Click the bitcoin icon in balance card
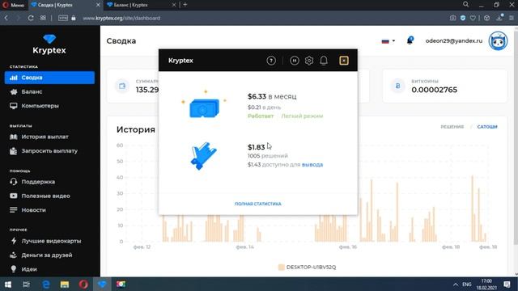 point(397,86)
